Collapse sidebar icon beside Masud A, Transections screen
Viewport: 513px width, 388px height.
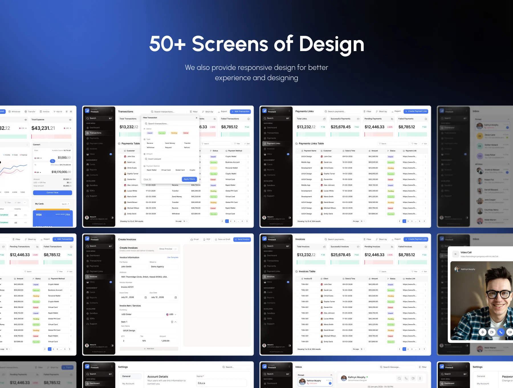pyautogui.click(x=112, y=218)
